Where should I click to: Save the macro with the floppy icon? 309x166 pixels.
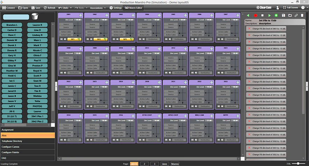coord(284,15)
